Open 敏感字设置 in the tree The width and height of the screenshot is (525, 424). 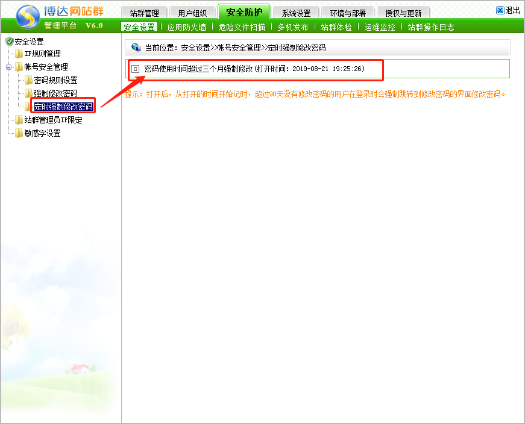pos(43,133)
